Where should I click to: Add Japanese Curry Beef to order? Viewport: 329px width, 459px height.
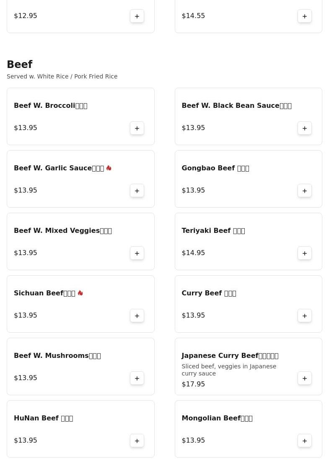click(x=305, y=378)
